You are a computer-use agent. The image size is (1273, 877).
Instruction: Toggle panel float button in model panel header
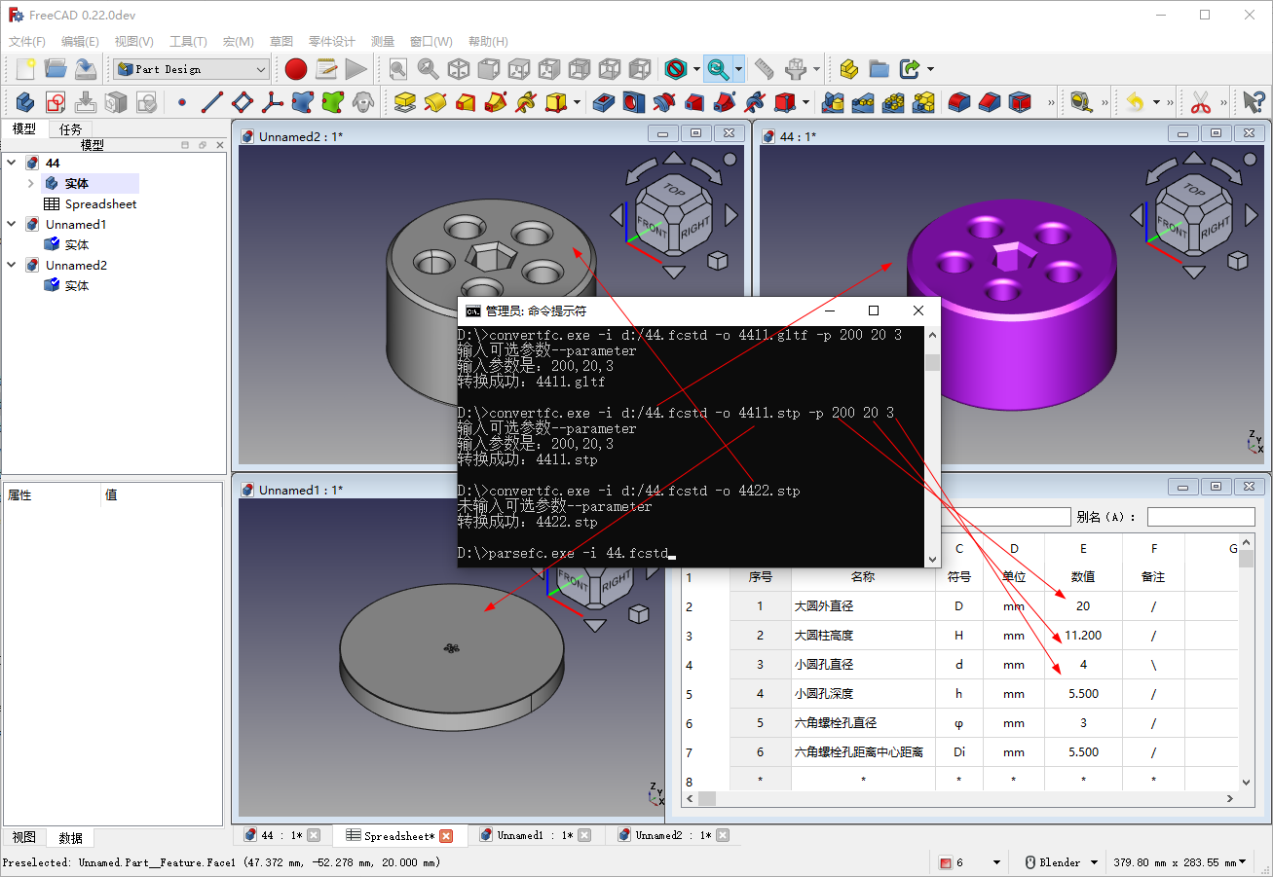click(x=203, y=145)
